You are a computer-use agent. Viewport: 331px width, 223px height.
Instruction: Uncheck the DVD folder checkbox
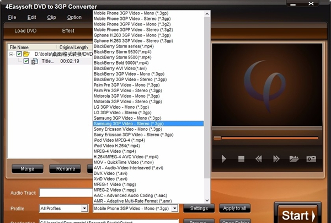click(x=19, y=54)
